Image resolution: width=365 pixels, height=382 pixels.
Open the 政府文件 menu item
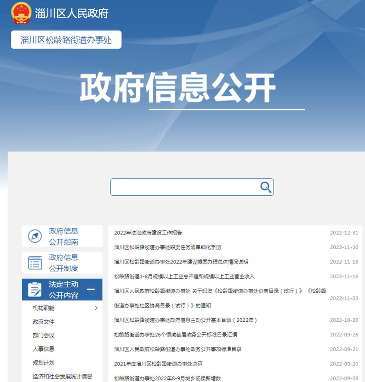point(44,322)
